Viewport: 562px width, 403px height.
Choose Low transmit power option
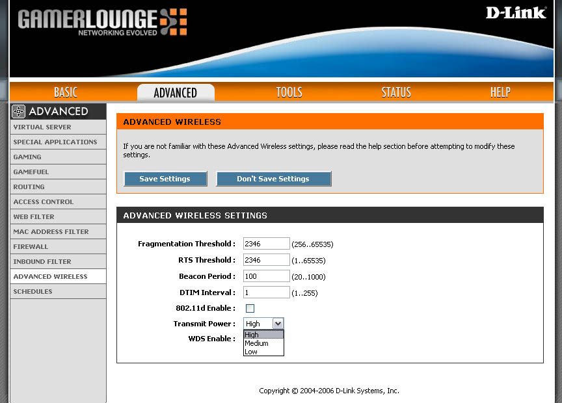263,352
